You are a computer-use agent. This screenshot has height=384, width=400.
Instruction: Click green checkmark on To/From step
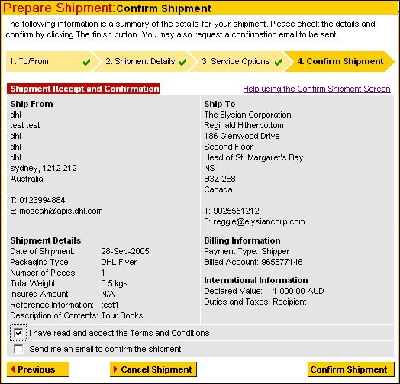(87, 62)
